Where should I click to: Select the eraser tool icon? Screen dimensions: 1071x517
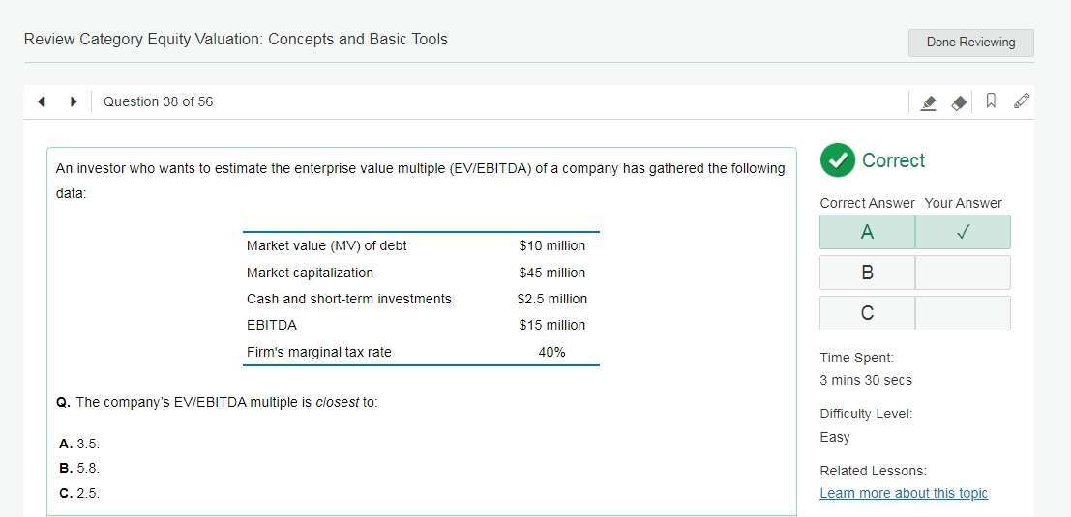(x=959, y=102)
